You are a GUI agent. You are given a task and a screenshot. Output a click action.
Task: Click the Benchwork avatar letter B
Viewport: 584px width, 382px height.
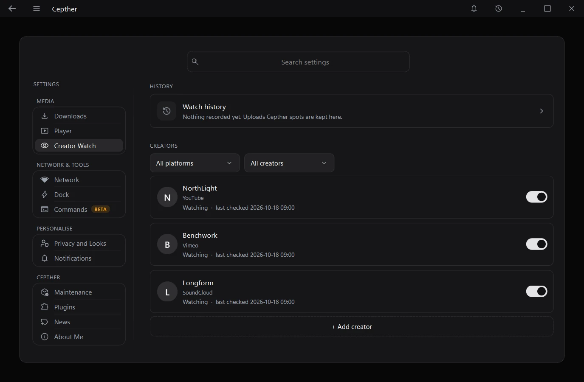point(167,244)
